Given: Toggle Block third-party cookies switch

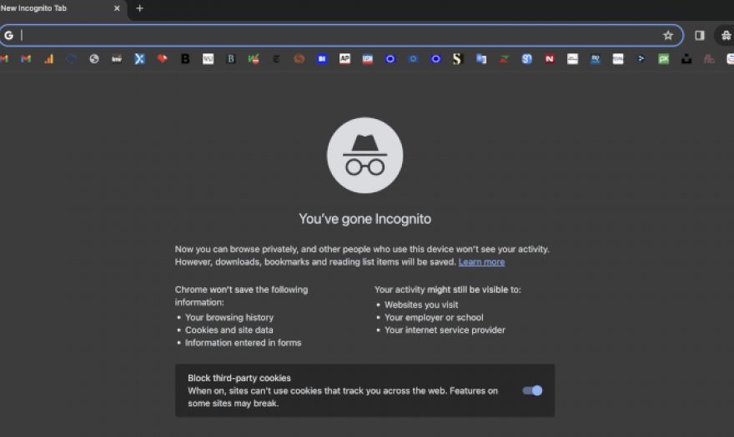Looking at the screenshot, I should coord(532,390).
